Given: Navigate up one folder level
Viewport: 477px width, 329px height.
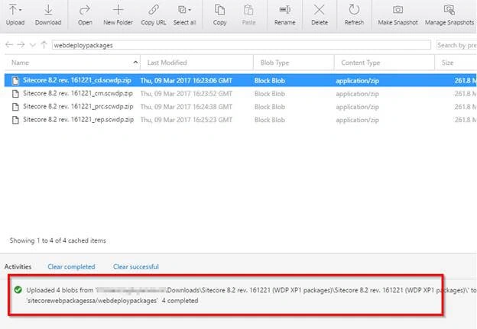Looking at the screenshot, I should click(44, 45).
